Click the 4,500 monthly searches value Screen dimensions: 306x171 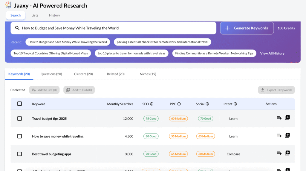pos(129,136)
